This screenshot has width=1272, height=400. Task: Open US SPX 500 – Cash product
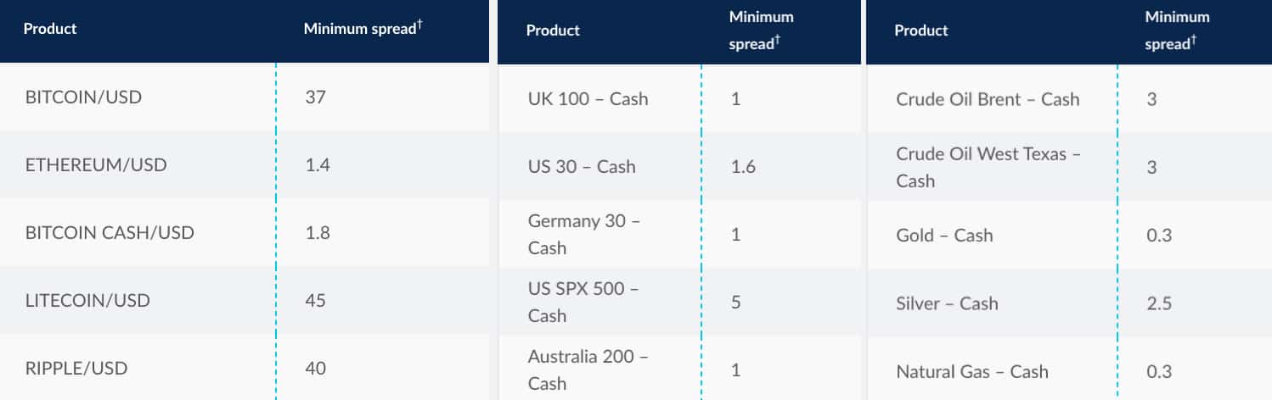[583, 302]
